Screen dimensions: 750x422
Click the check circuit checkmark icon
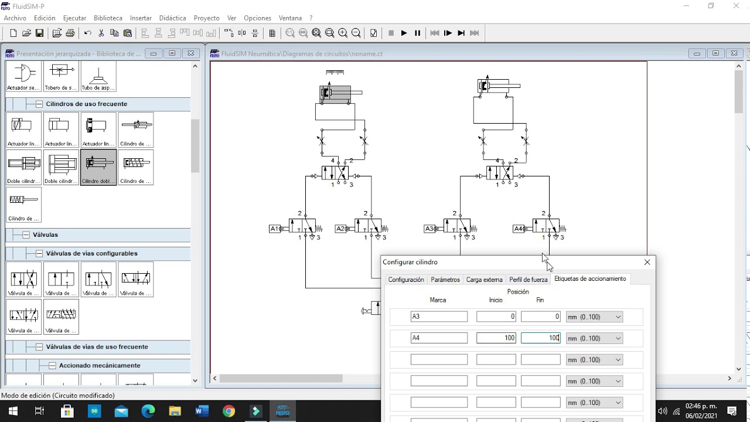(x=374, y=33)
